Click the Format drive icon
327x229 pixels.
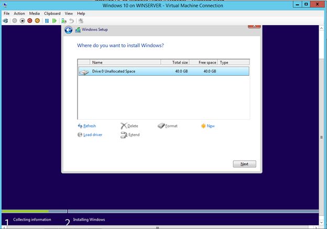tap(161, 125)
